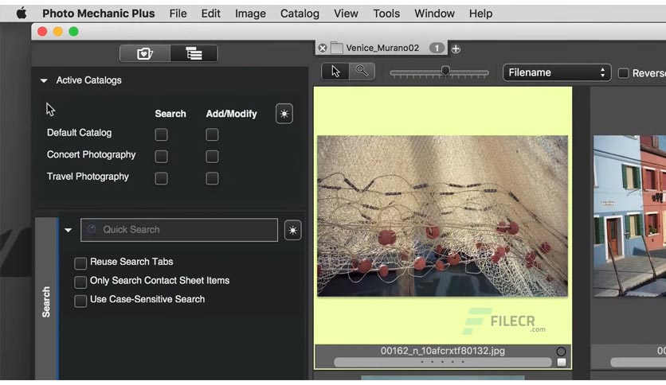The width and height of the screenshot is (666, 385).
Task: Collapse the Active Catalogs section
Action: pyautogui.click(x=44, y=80)
